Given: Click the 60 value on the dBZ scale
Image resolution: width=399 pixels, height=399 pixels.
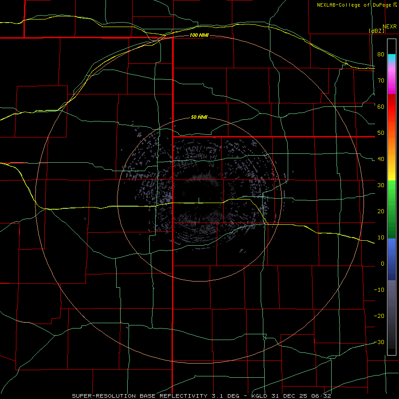Looking at the screenshot, I should 381,106.
